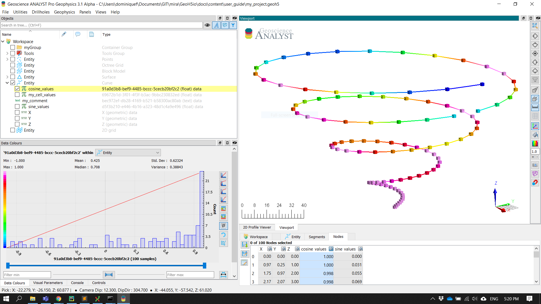Expand the Tools group node
Image resolution: width=541 pixels, height=304 pixels.
(x=7, y=53)
